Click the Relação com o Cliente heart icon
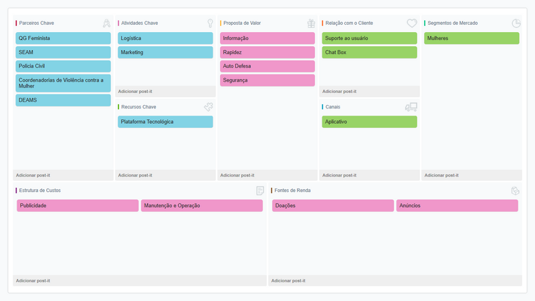 coord(412,23)
